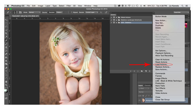The image size is (195, 109).
Task: Open the Kind filter dropdown in Layers
Action: pos(144,88)
